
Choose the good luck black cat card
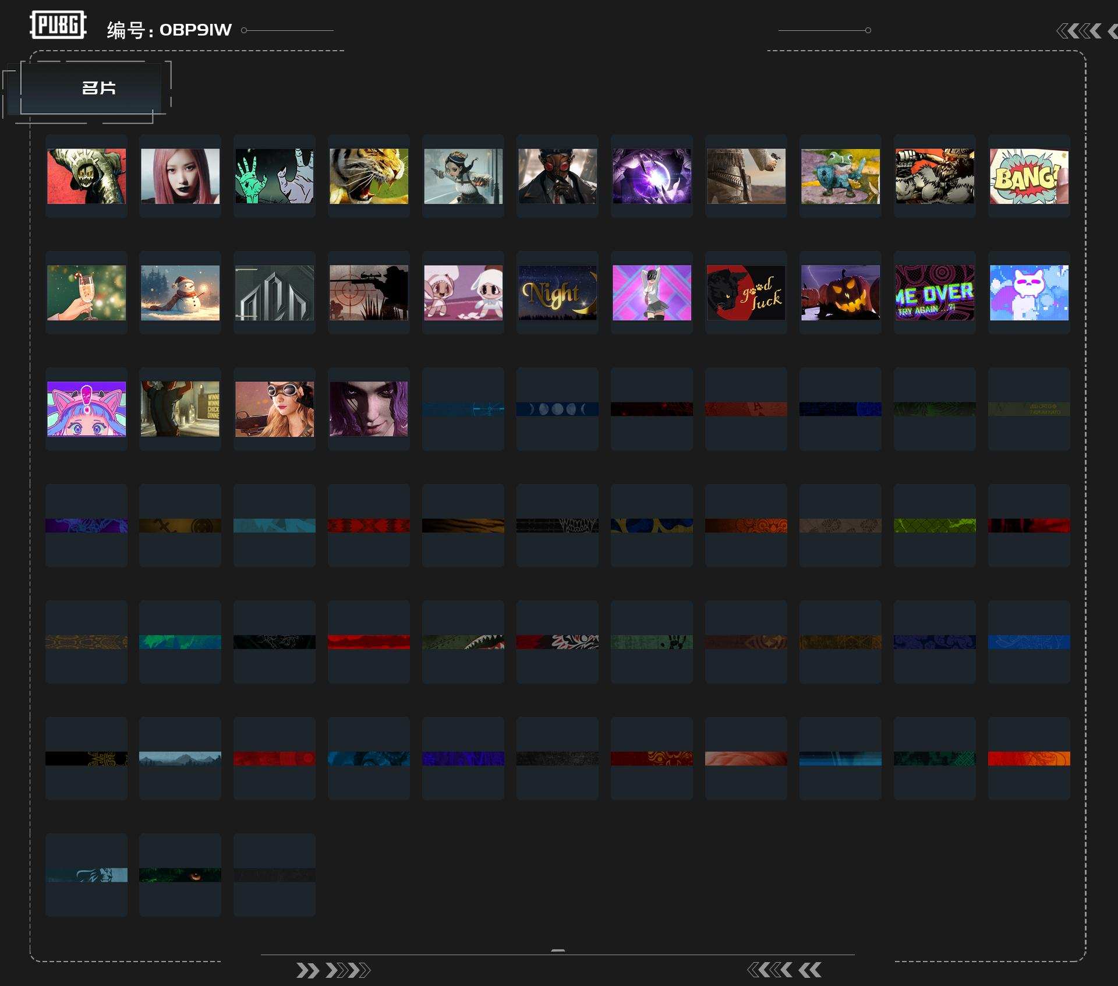coord(746,292)
